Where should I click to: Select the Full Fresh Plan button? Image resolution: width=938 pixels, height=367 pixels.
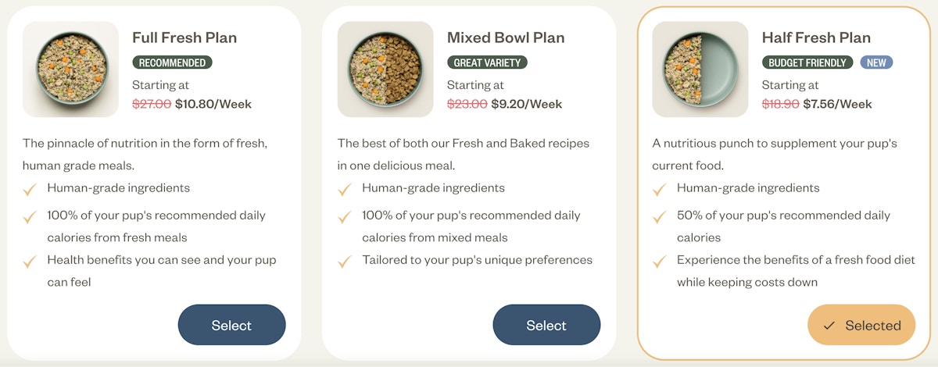[231, 325]
